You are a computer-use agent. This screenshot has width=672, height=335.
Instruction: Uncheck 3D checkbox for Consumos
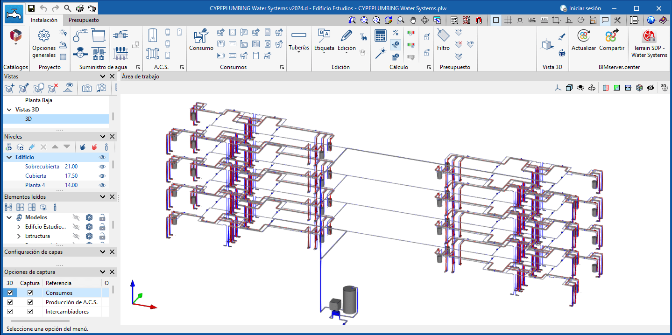point(10,293)
